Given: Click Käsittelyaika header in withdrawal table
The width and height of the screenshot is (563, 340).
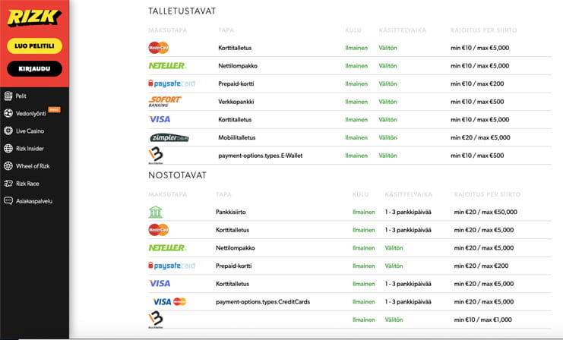Looking at the screenshot, I should tap(408, 194).
